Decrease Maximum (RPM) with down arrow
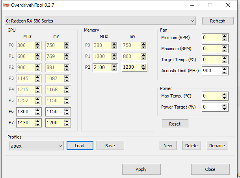 point(225,50)
